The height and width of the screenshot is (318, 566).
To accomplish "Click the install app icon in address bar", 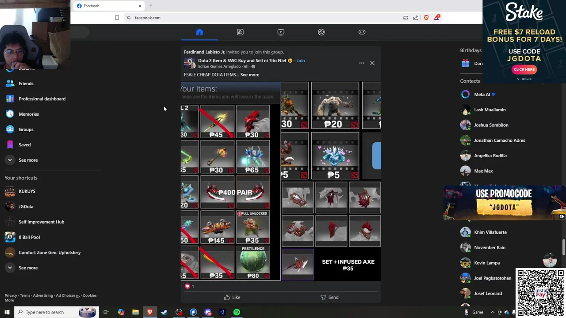I will pyautogui.click(x=405, y=18).
